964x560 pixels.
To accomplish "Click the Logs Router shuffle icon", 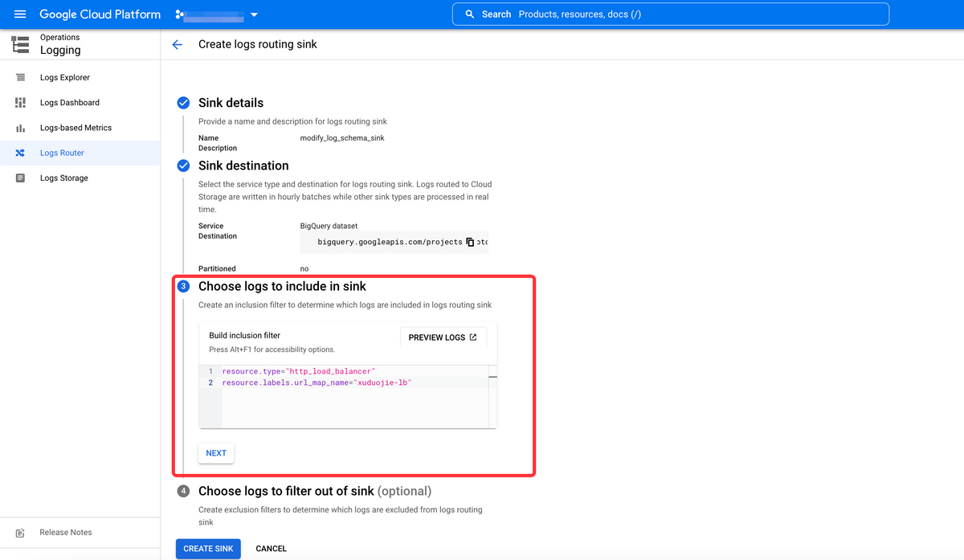I will (20, 153).
